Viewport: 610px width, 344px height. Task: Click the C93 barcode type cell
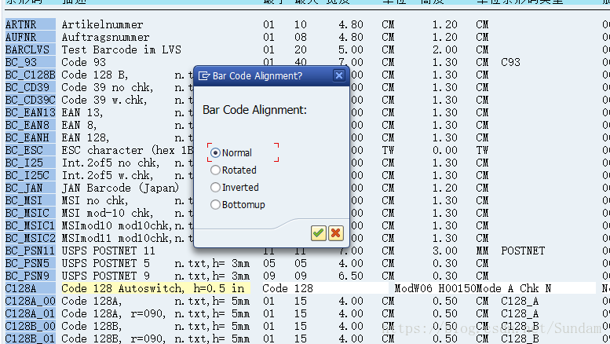coord(510,62)
